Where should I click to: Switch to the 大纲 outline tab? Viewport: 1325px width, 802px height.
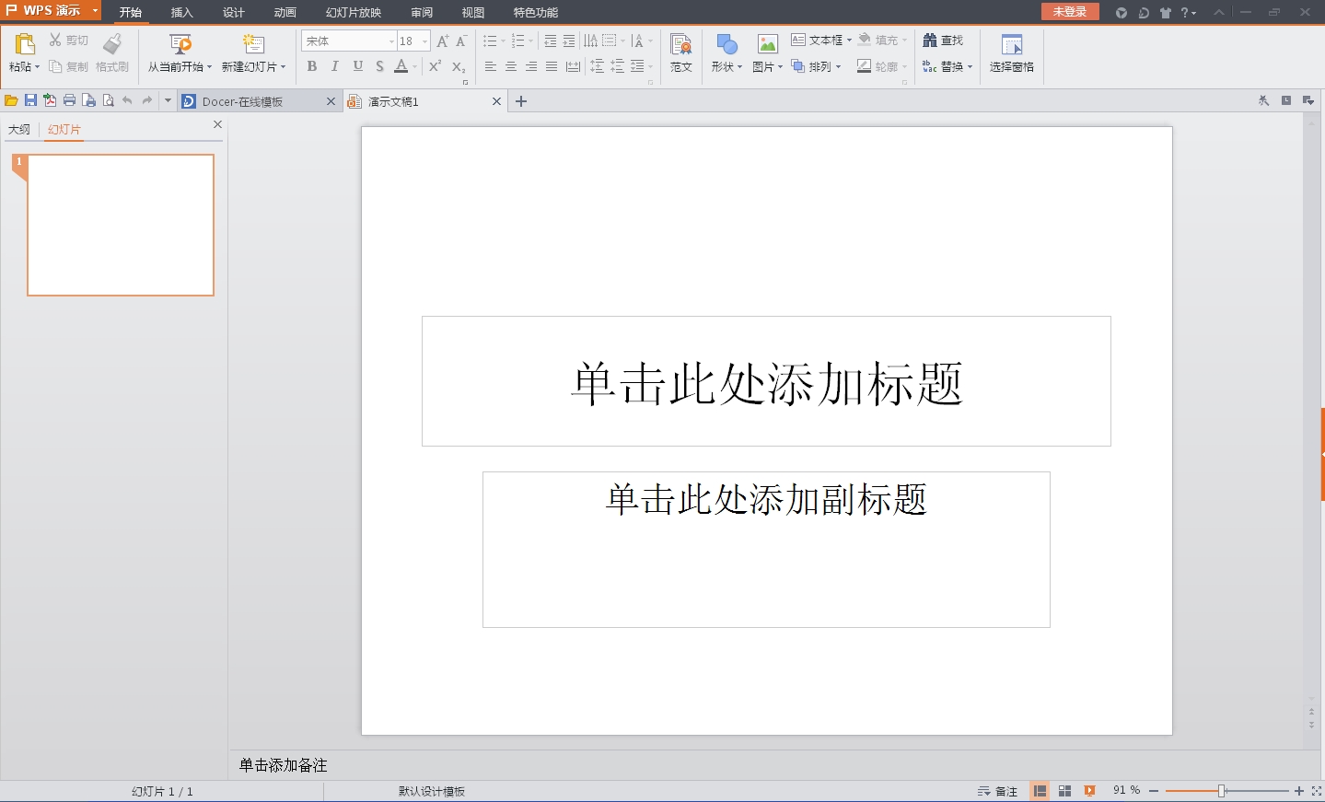click(x=19, y=130)
